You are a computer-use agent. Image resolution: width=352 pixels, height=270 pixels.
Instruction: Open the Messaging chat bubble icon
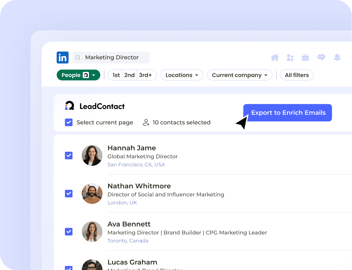321,57
